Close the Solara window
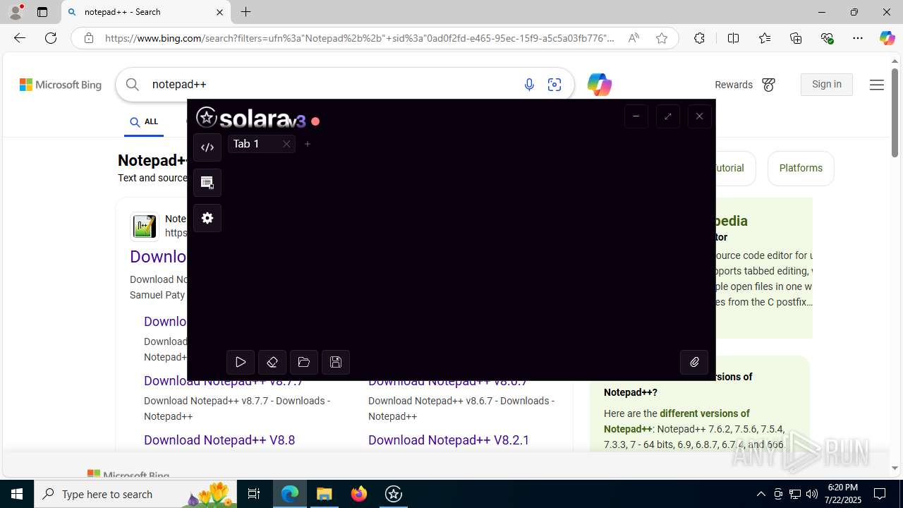The image size is (903, 508). click(699, 116)
